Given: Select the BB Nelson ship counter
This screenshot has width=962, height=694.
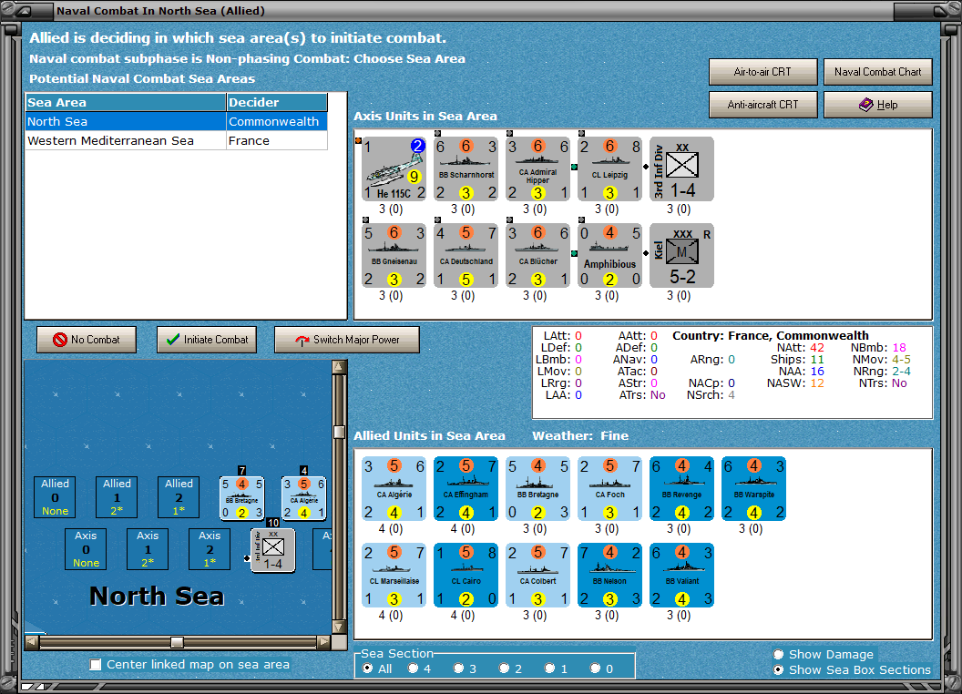Looking at the screenshot, I should (x=609, y=575).
